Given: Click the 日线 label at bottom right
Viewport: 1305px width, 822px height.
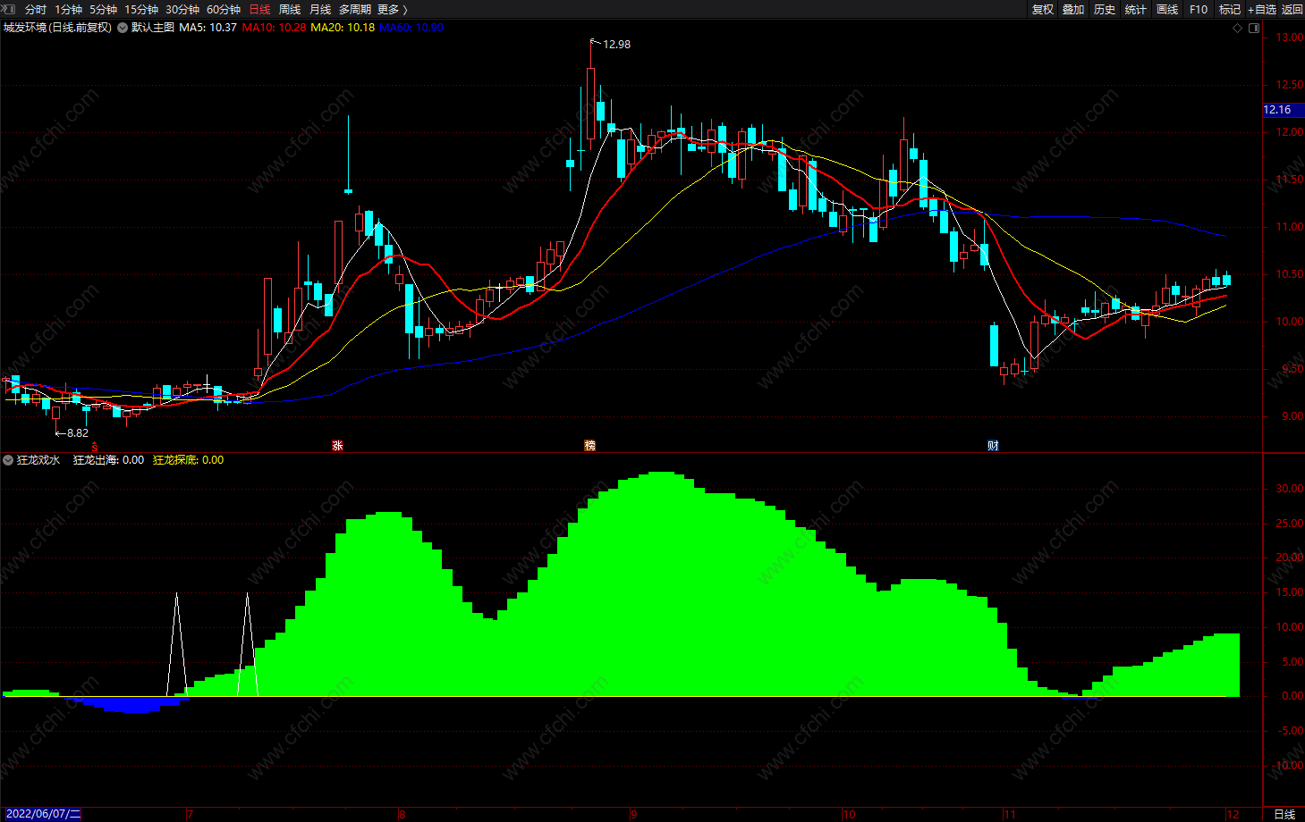Looking at the screenshot, I should click(x=1284, y=814).
